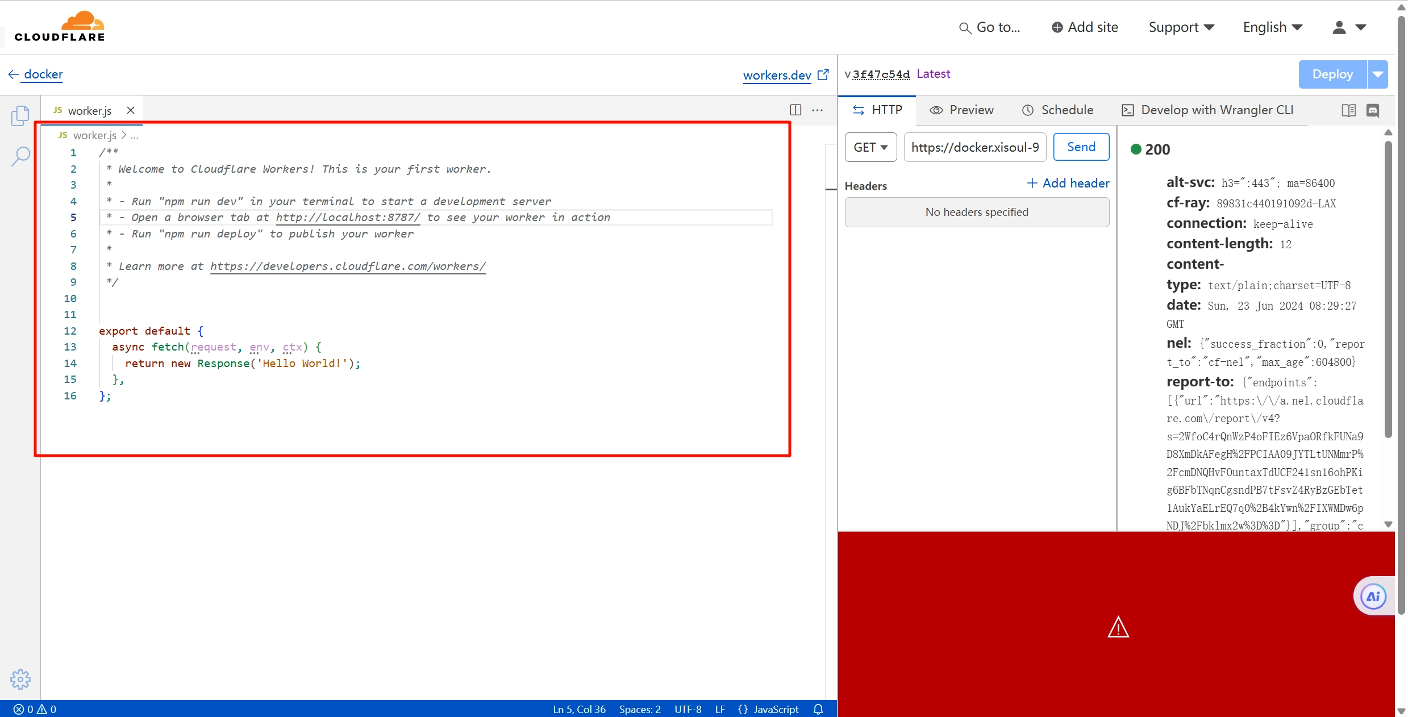Open the Discord community chat icon
This screenshot has width=1408, height=717.
pyautogui.click(x=1373, y=110)
